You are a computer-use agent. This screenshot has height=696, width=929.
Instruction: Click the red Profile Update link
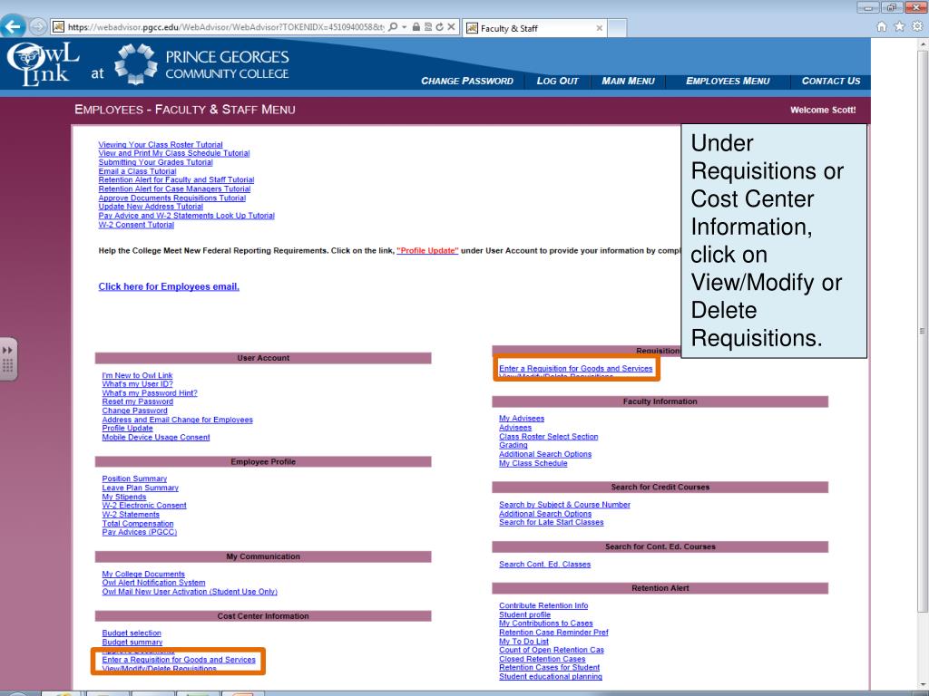pos(427,251)
